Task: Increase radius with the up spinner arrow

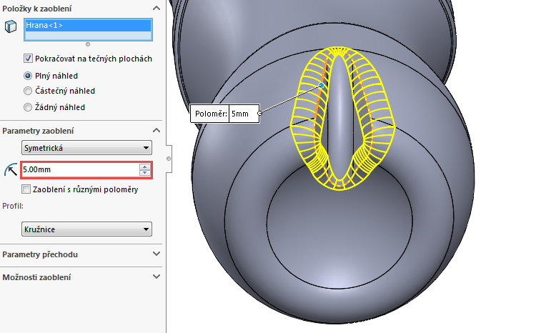Action: pyautogui.click(x=145, y=166)
